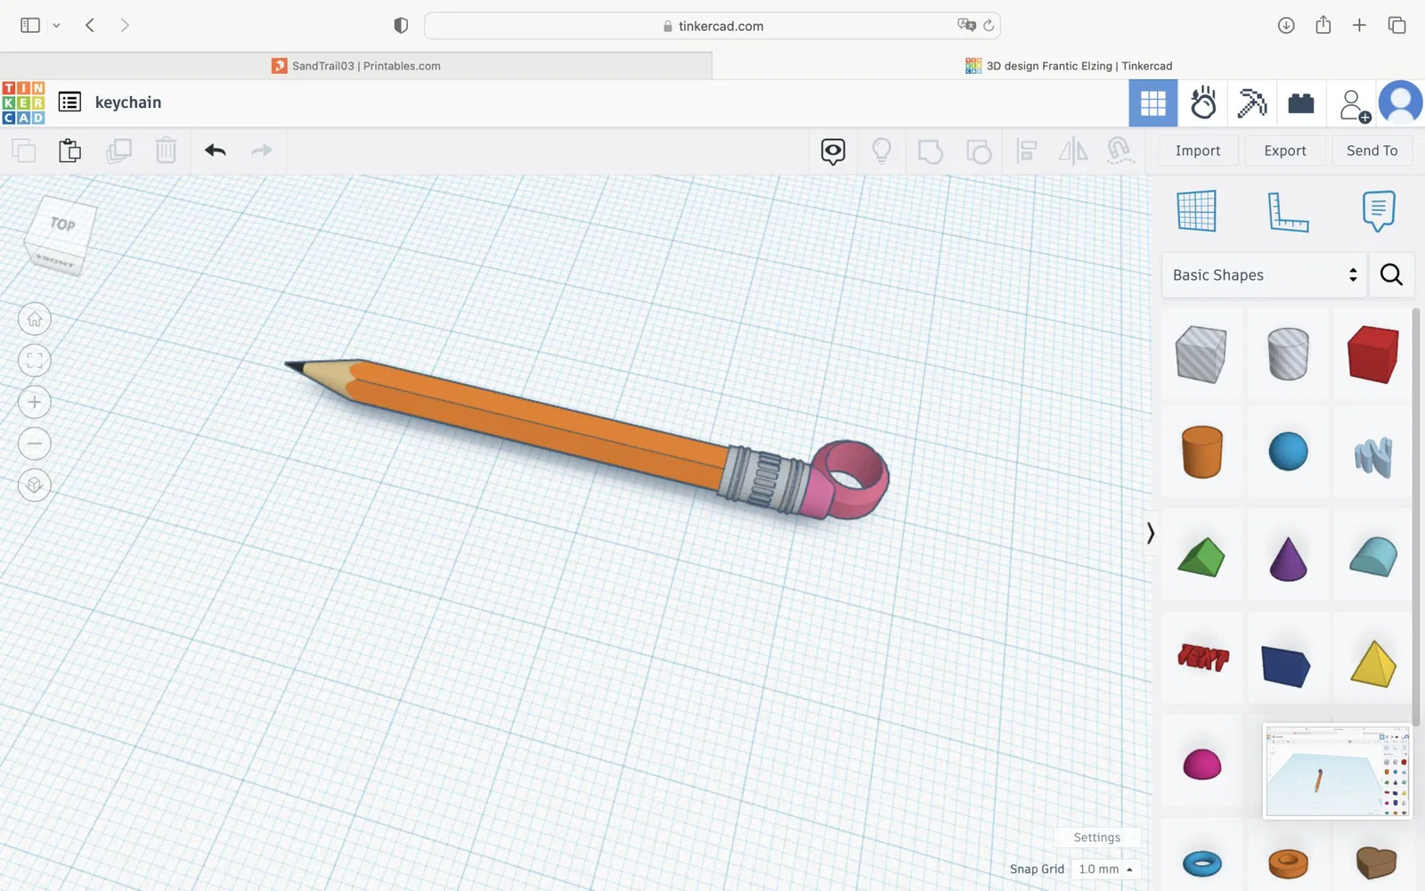This screenshot has width=1425, height=891.
Task: Open the design list menu icon
Action: (69, 102)
